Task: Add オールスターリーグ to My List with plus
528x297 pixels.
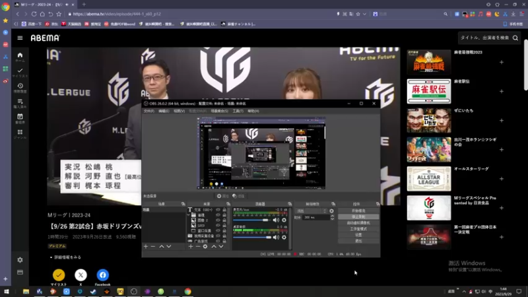Action: pyautogui.click(x=502, y=179)
